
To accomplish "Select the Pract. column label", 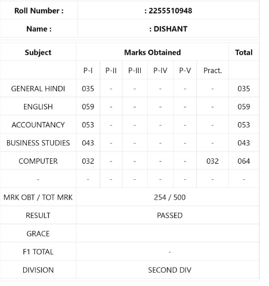I will [x=212, y=70].
